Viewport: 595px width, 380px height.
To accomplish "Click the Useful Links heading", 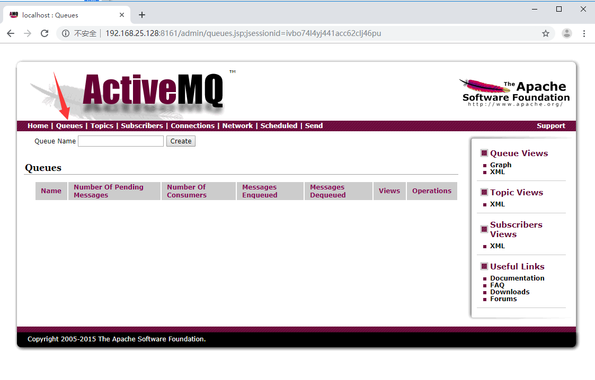I will [517, 266].
